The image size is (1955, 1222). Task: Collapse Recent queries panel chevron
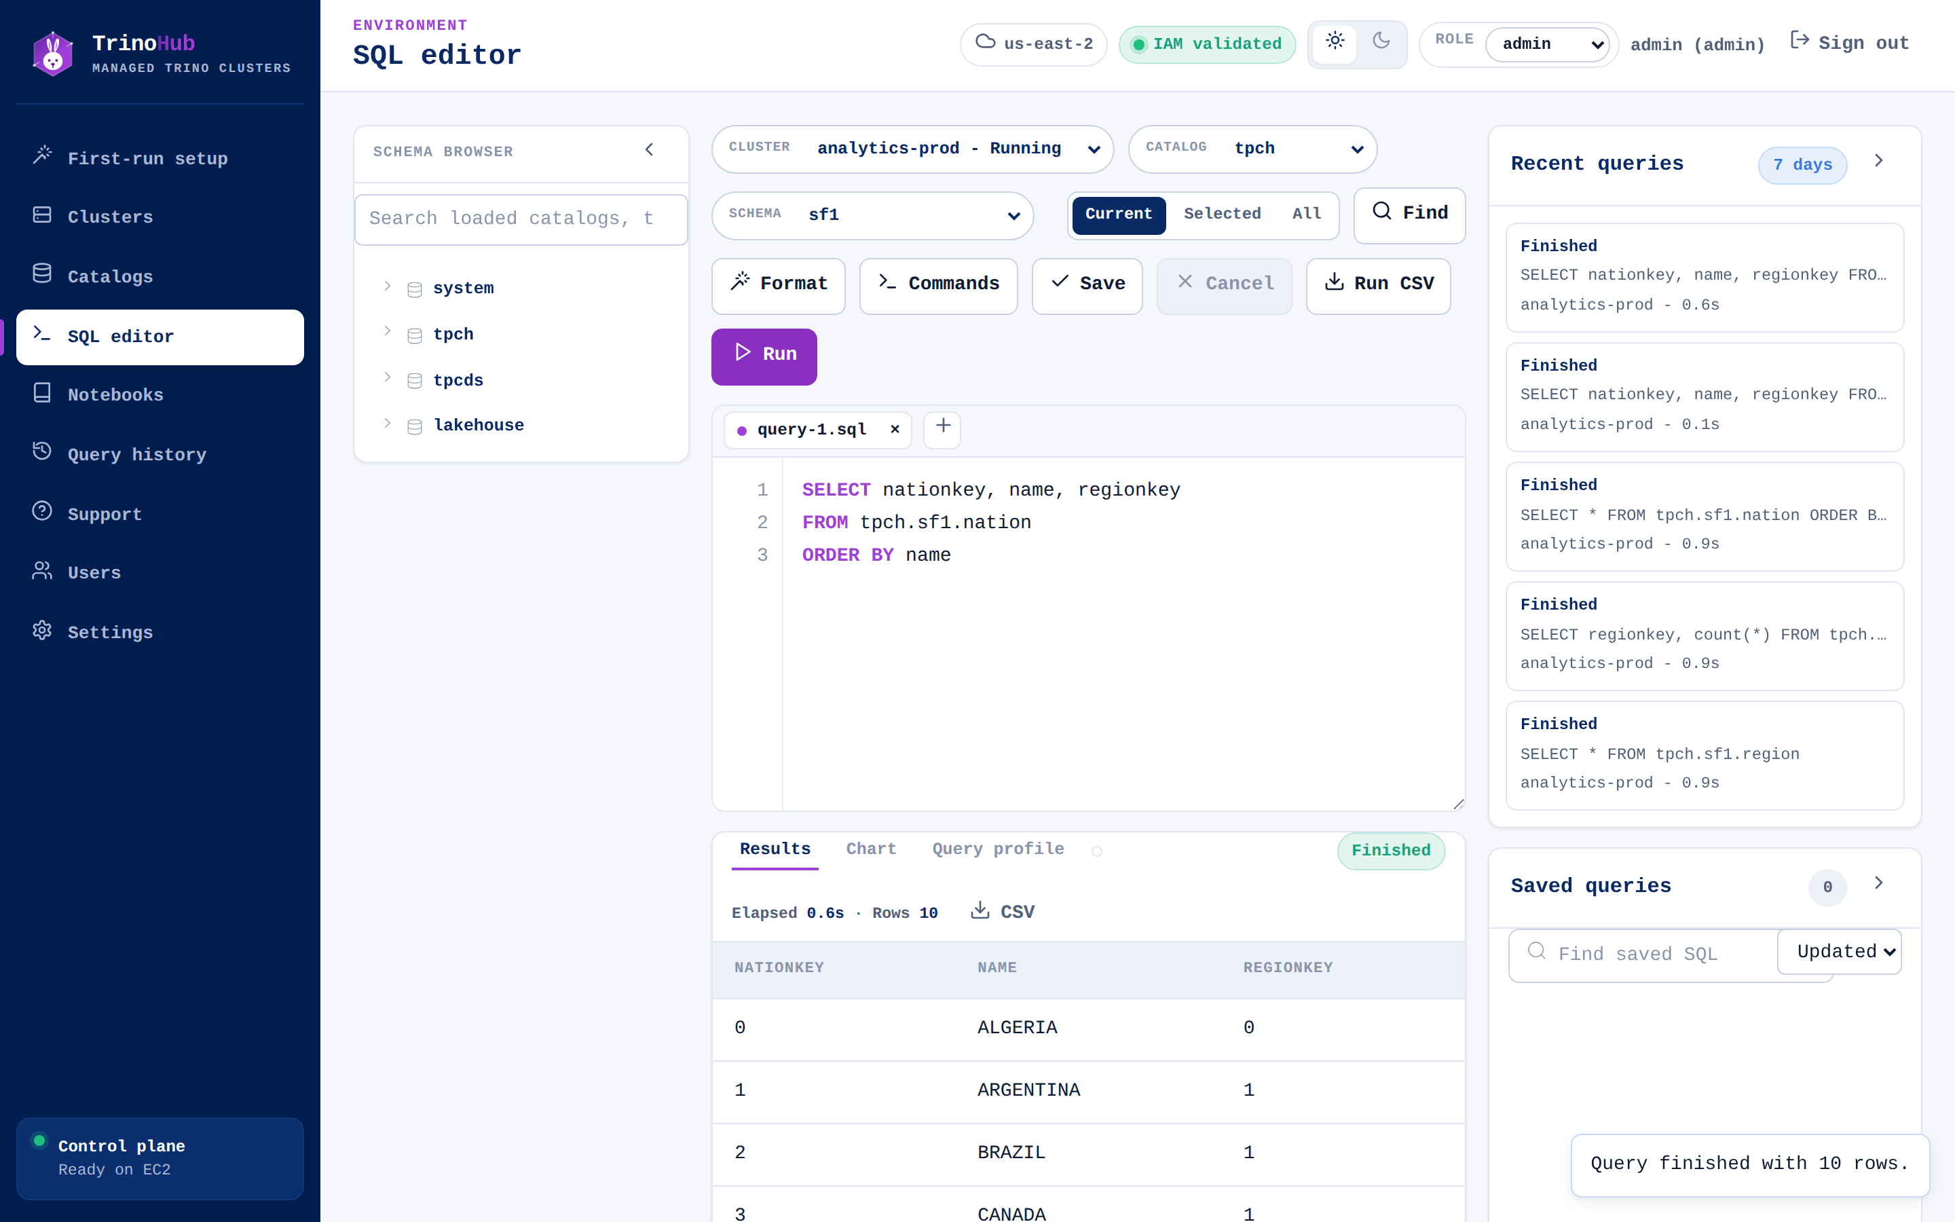[x=1879, y=161]
